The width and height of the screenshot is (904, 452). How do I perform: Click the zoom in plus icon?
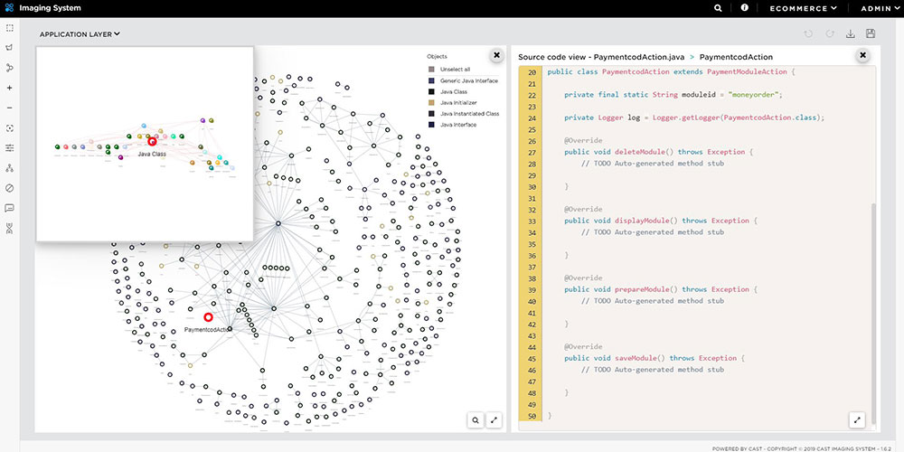click(x=9, y=88)
